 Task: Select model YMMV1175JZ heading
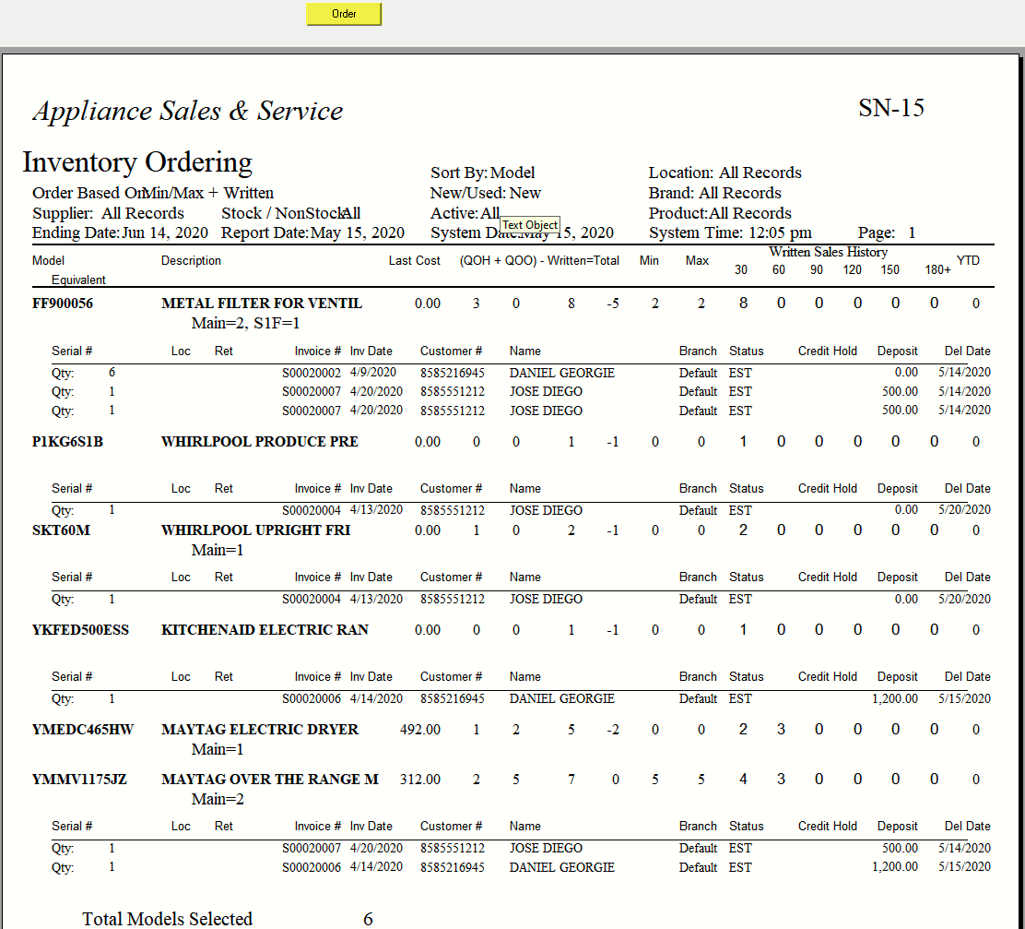(x=79, y=780)
